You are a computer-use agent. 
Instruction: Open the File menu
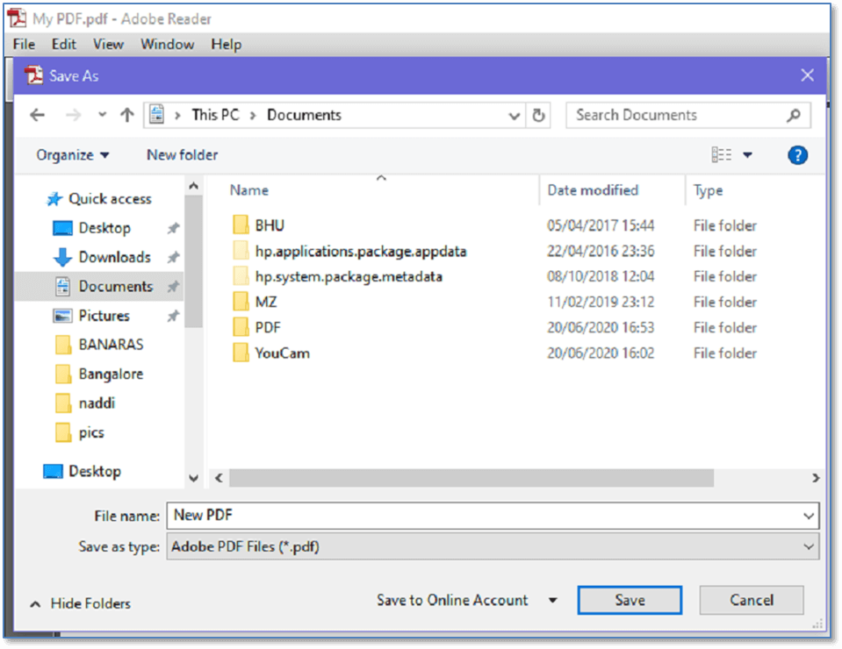coord(24,44)
